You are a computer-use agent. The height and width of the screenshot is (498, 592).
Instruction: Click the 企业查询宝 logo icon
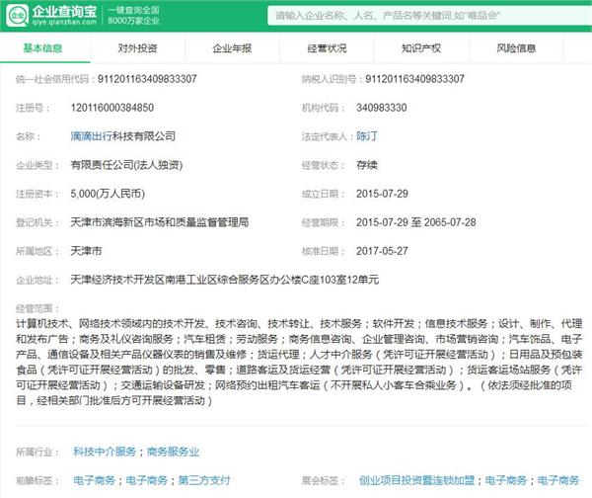pos(17,16)
